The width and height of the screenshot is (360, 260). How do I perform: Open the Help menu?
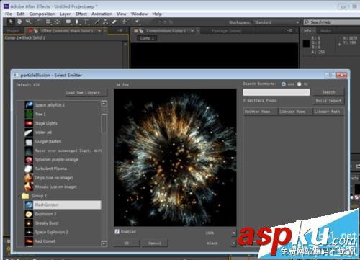157,14
